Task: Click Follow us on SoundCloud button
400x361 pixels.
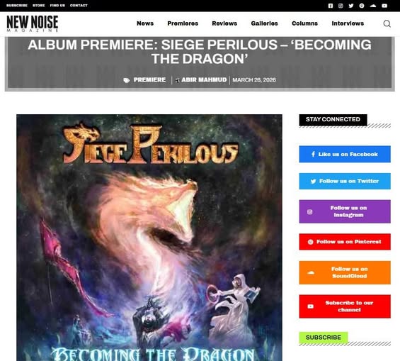Action: tap(345, 272)
